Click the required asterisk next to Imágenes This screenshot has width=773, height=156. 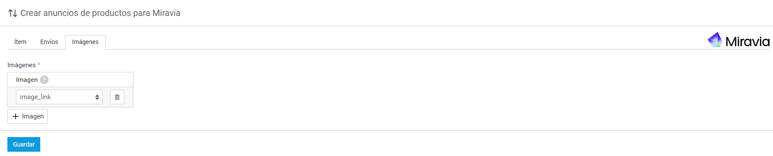[x=39, y=65]
